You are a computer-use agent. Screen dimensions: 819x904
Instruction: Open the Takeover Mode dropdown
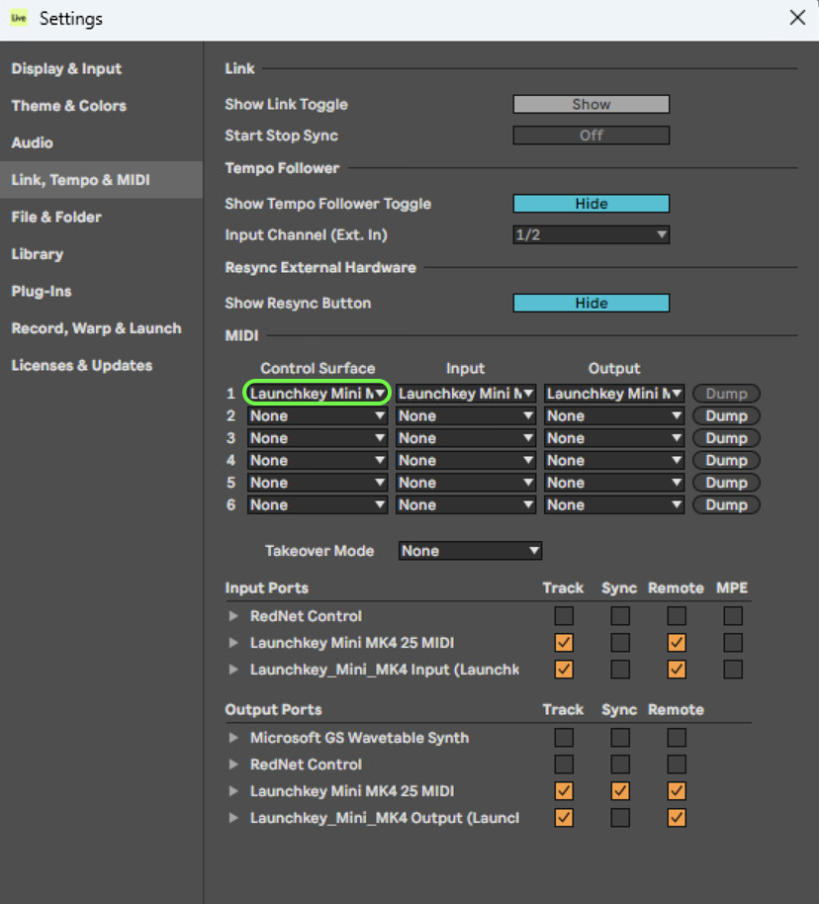click(x=470, y=551)
